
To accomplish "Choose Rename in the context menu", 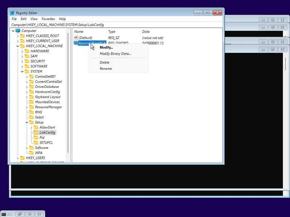I will tap(106, 69).
